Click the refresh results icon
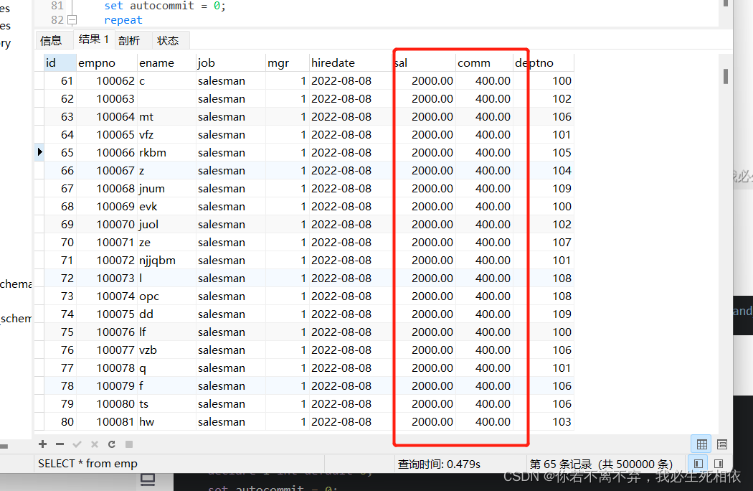The image size is (753, 491). coord(112,444)
